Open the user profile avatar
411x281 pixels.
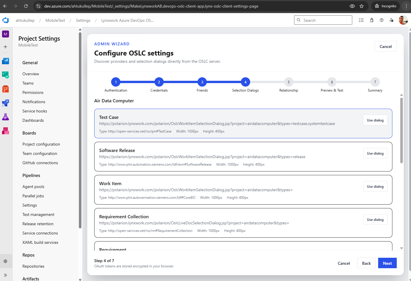tap(403, 20)
